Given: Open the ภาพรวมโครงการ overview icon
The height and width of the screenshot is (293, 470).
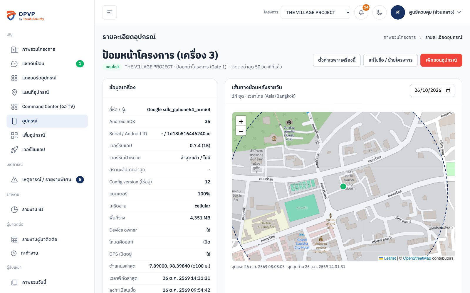Looking at the screenshot, I should 14,50.
